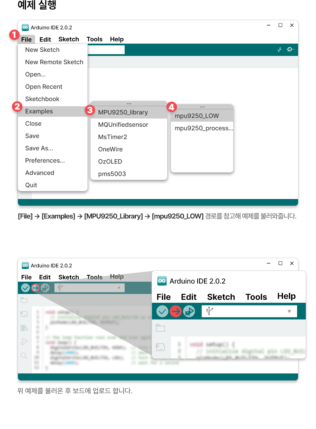Screen dimensions: 316x429
Task: Open Recent sketches from File menu
Action: coord(44,87)
